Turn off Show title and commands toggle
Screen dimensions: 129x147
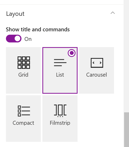[14, 39]
